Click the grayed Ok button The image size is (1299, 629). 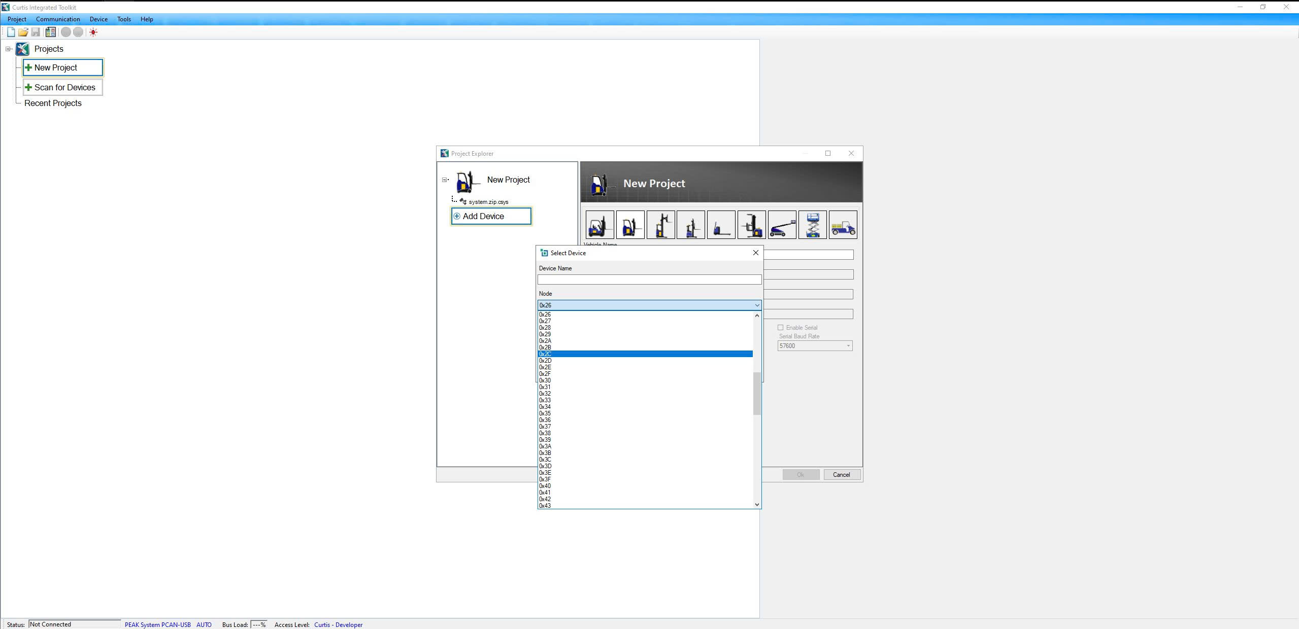click(x=801, y=475)
